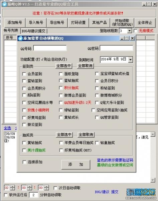
Task: Enable 次日自动领取 checkbox
Action: click(55, 188)
